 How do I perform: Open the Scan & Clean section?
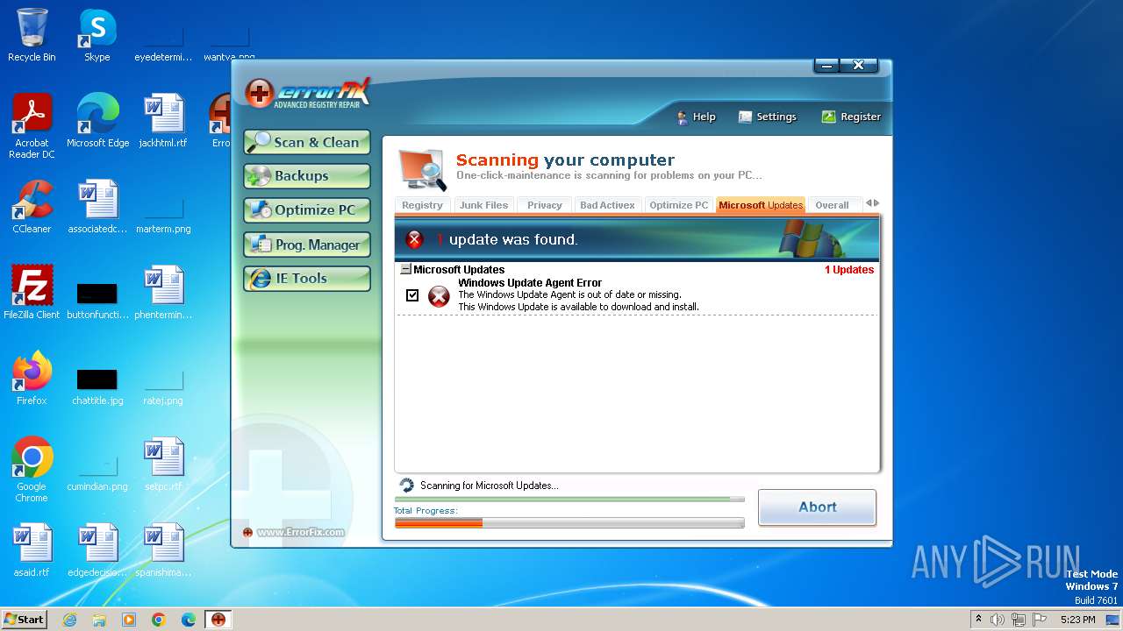click(x=307, y=142)
